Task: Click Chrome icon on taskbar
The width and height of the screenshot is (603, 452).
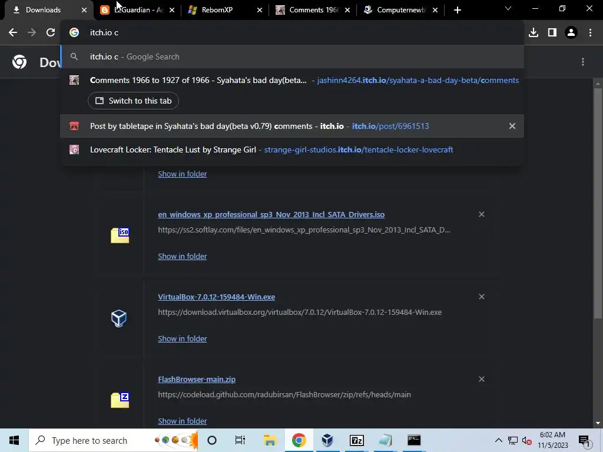Action: tap(299, 440)
